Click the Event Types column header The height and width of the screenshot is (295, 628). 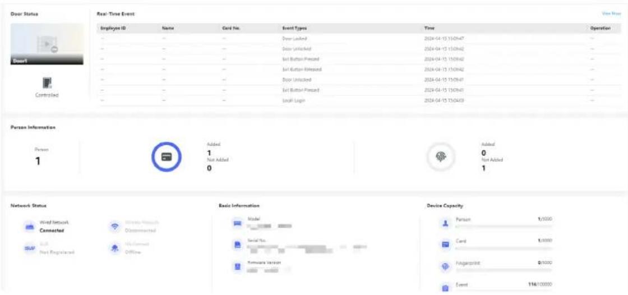click(294, 28)
